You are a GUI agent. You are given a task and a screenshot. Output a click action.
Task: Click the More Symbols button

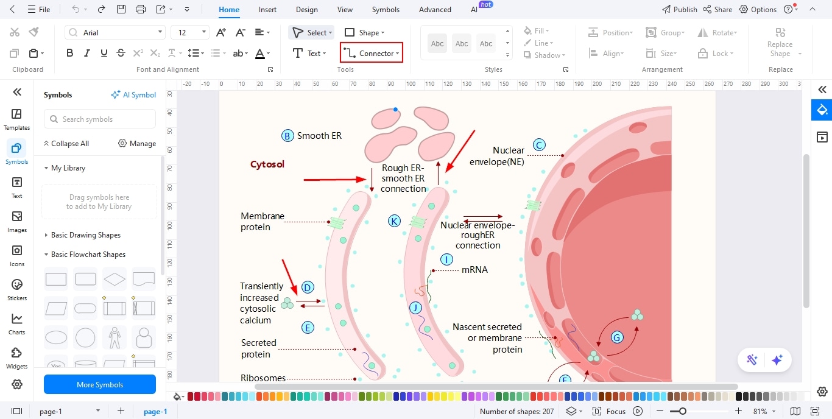pyautogui.click(x=100, y=384)
